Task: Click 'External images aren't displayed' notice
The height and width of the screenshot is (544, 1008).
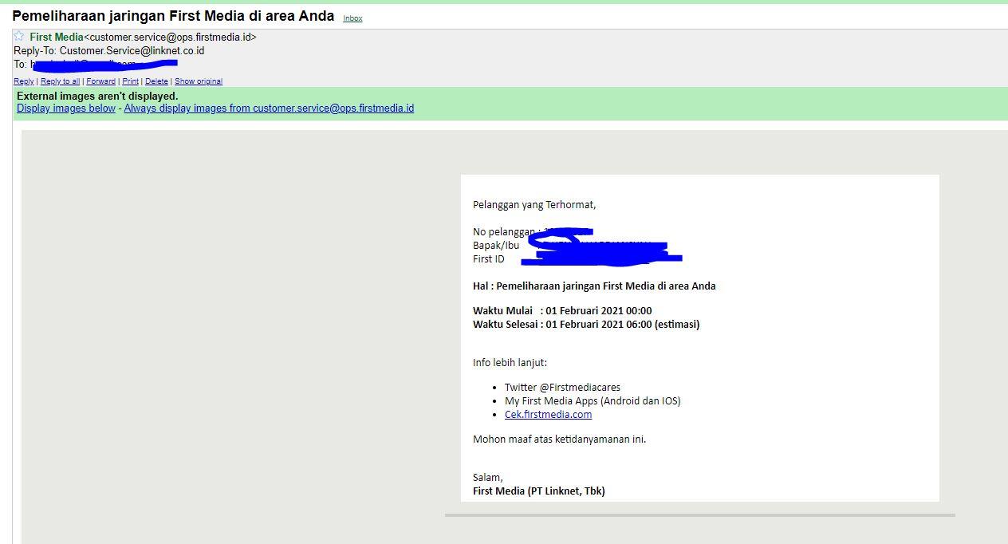Action: point(97,96)
